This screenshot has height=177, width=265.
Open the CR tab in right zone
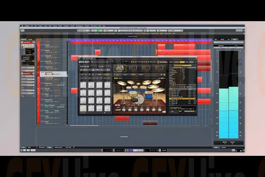pyautogui.click(x=229, y=39)
